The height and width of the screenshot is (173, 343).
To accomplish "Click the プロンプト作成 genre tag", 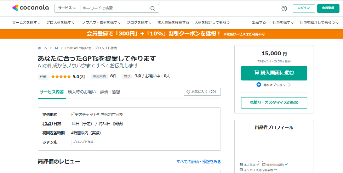I will pos(83,142).
